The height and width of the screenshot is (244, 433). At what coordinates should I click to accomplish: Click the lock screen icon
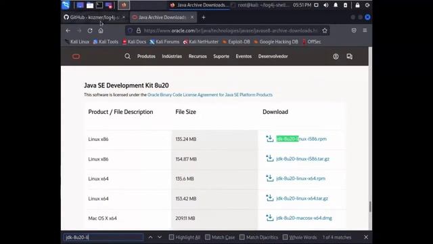click(x=357, y=5)
